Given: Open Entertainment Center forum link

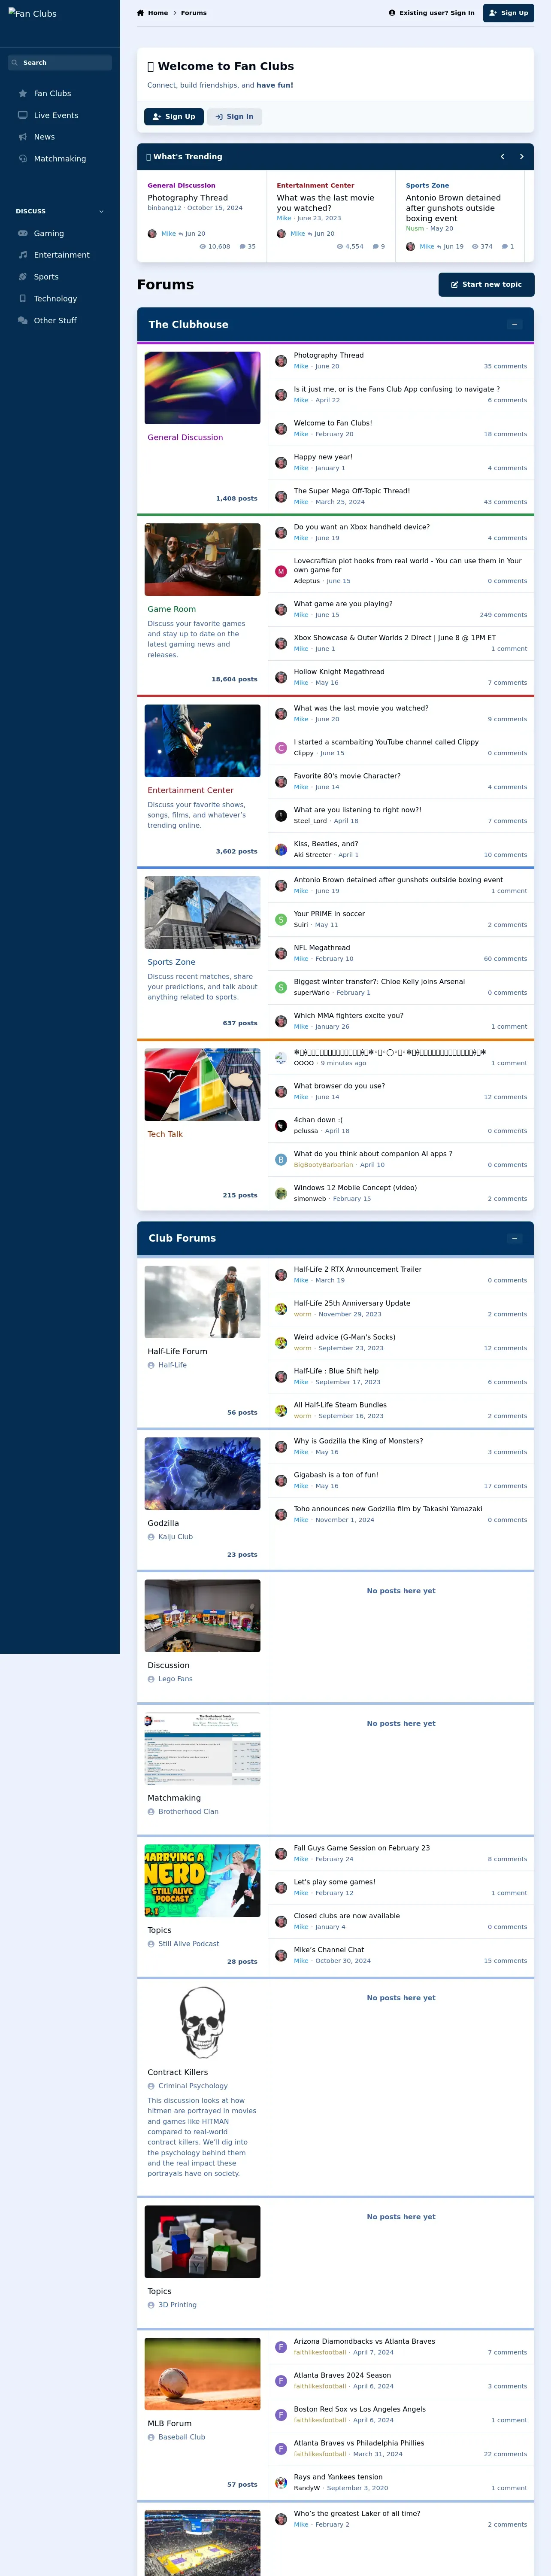Looking at the screenshot, I should click(x=190, y=790).
